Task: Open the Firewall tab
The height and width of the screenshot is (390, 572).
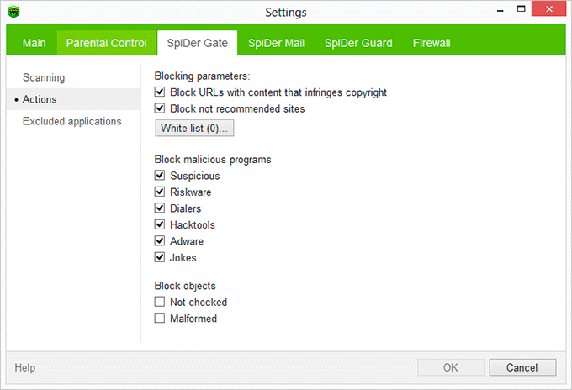Action: pyautogui.click(x=432, y=43)
